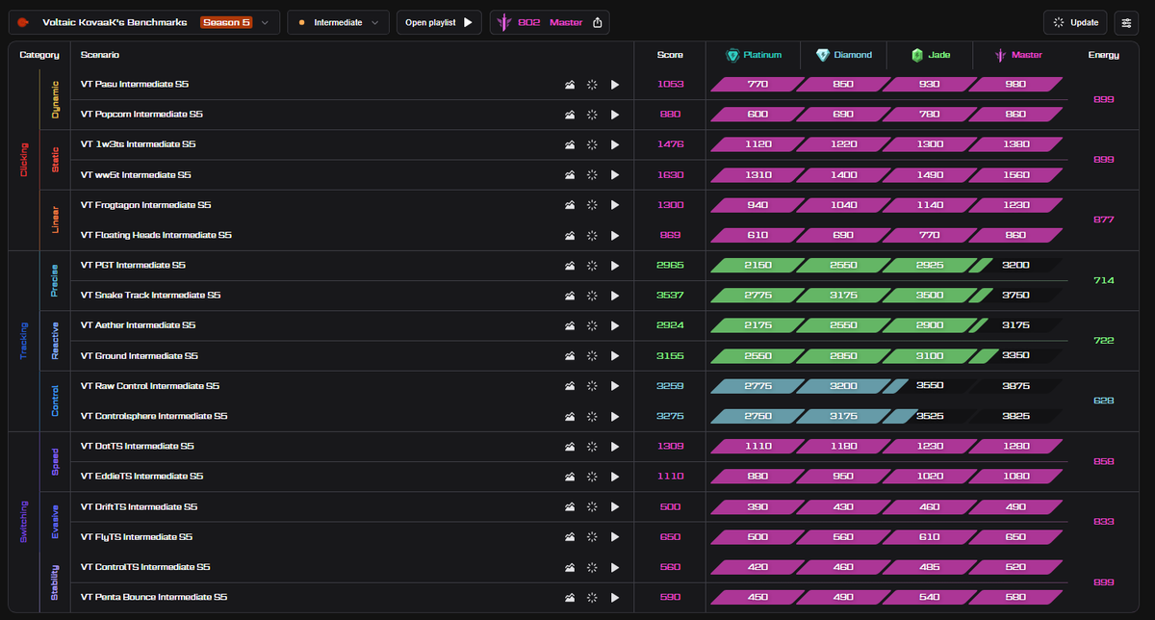Play VT DotTS Intermediate S5 scenario
This screenshot has height=620, width=1155.
[x=615, y=447]
